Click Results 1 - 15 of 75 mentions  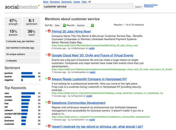(129, 25)
